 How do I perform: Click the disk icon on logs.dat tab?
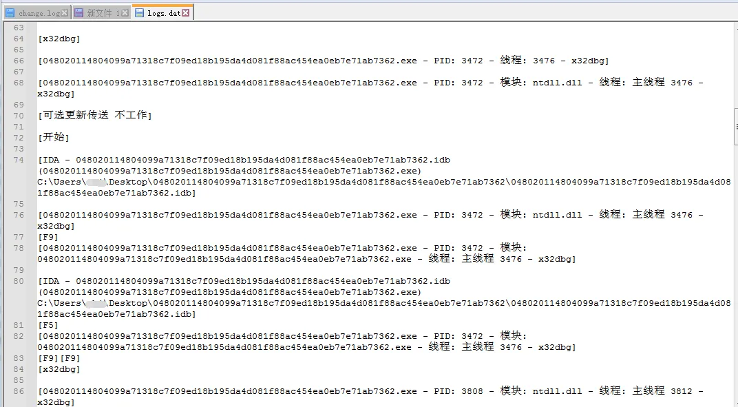click(x=139, y=13)
